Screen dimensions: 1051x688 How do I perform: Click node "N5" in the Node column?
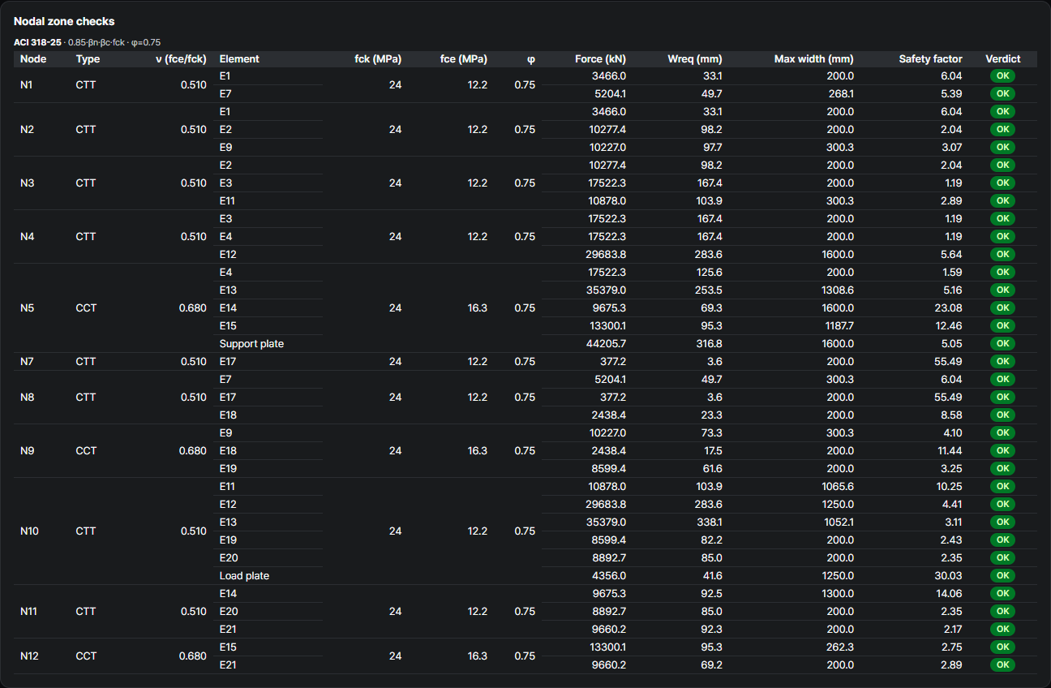27,308
